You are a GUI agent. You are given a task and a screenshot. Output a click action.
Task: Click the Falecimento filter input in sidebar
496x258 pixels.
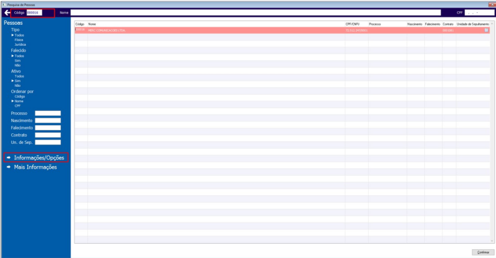[48, 128]
